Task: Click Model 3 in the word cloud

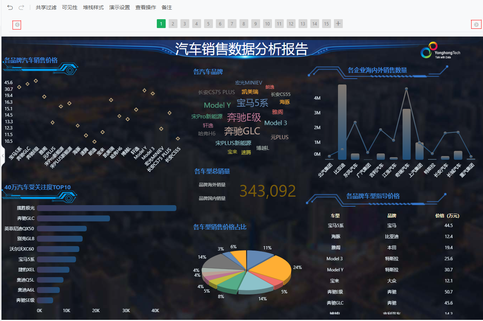Action: coord(276,123)
